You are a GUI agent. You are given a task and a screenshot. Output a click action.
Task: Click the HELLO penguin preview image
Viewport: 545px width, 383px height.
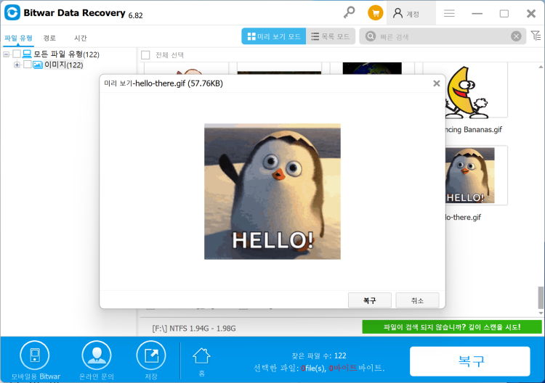(272, 191)
